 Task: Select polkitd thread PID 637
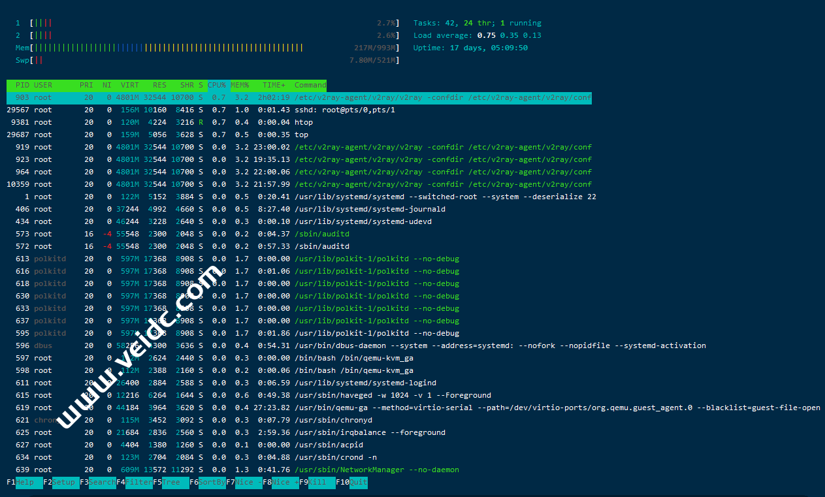click(233, 321)
